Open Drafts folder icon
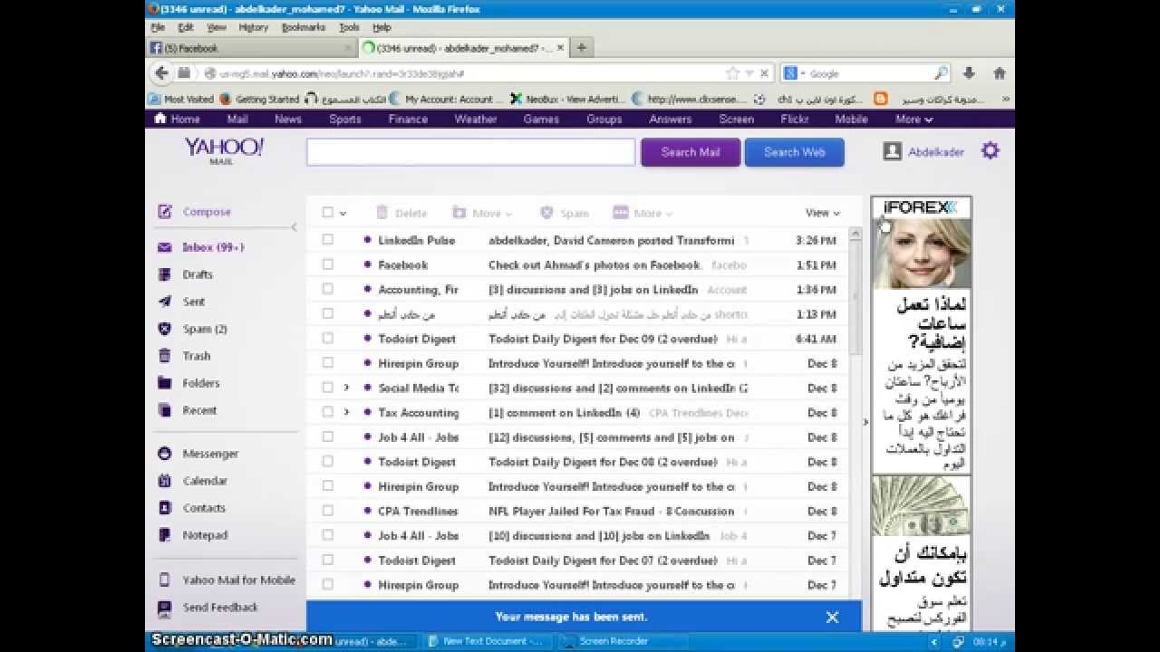Viewport: 1160px width, 652px height. [x=165, y=274]
